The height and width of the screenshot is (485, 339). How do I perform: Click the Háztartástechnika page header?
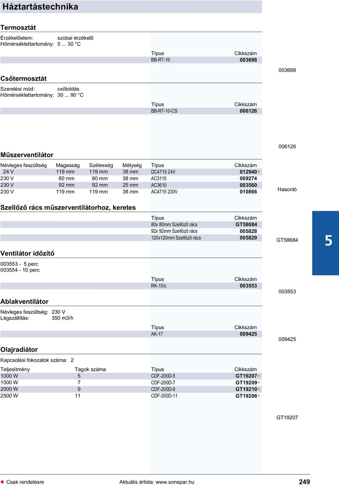pyautogui.click(x=40, y=7)
